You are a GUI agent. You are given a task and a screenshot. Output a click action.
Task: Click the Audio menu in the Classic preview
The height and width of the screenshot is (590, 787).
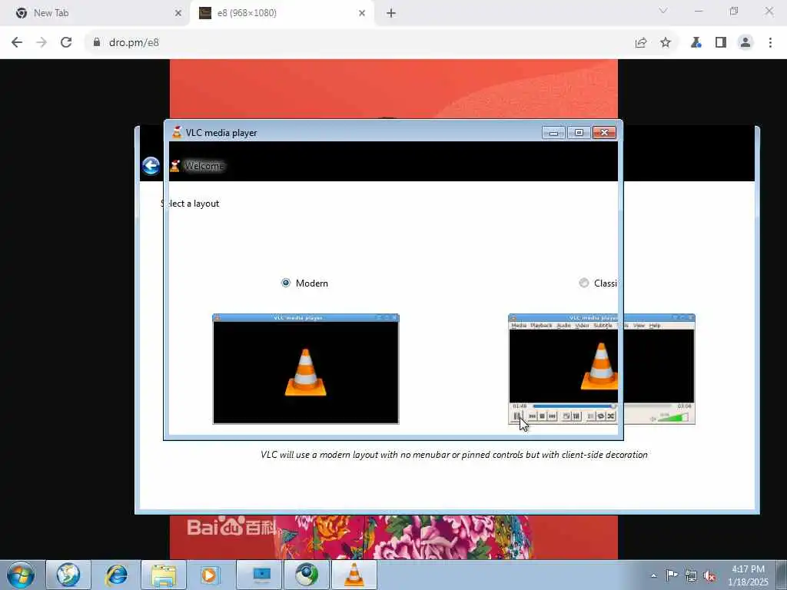click(563, 326)
